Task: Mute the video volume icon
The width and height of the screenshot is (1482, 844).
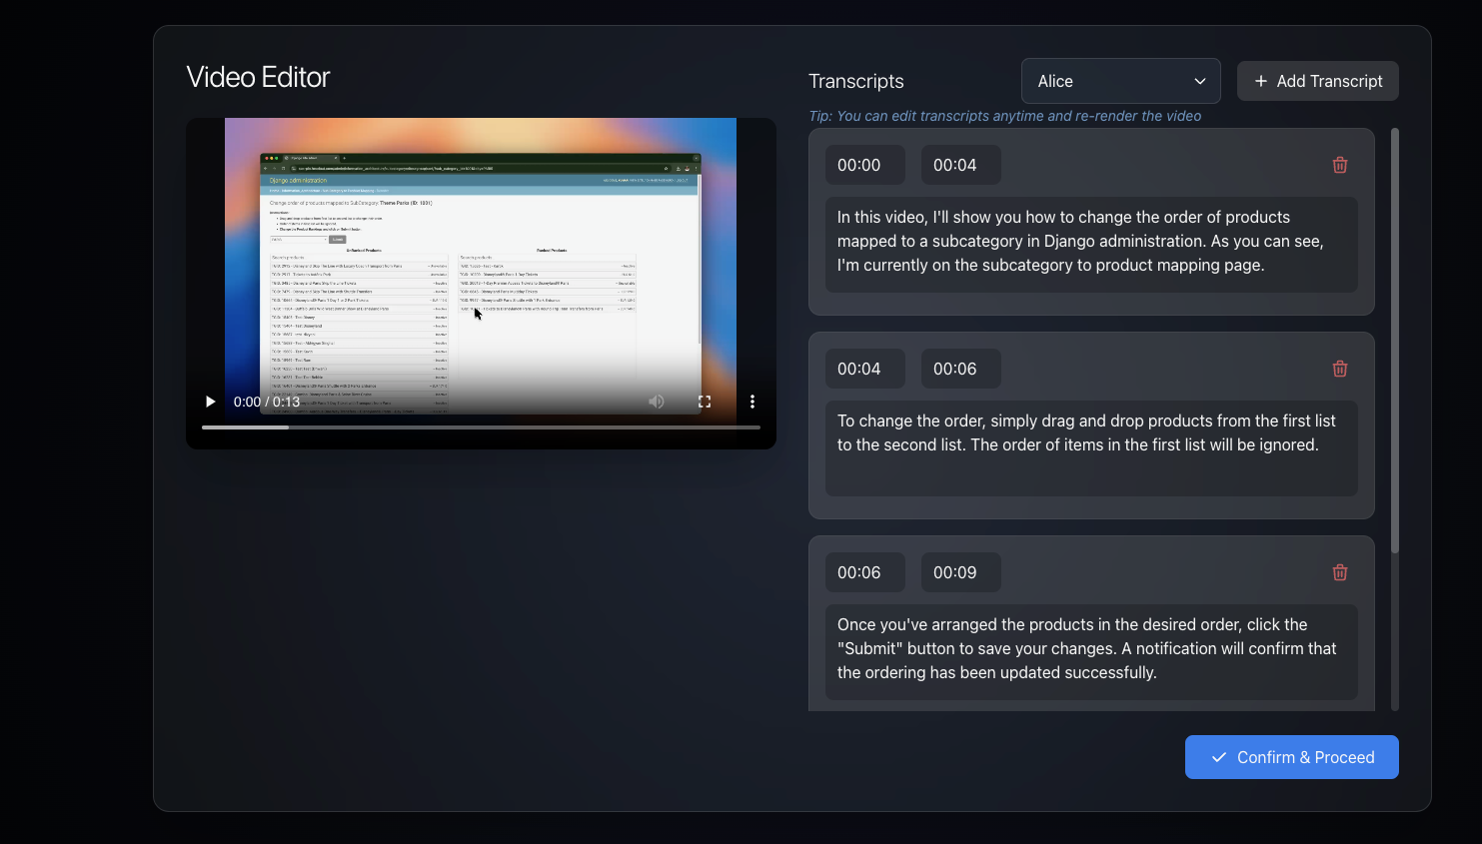Action: point(657,402)
